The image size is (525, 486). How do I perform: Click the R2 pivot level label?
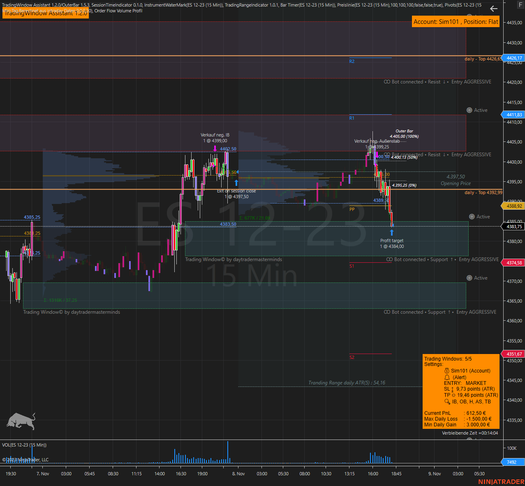tap(352, 61)
